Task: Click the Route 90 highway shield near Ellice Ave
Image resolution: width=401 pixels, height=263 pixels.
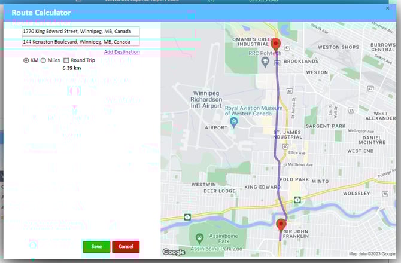Action: pos(285,147)
